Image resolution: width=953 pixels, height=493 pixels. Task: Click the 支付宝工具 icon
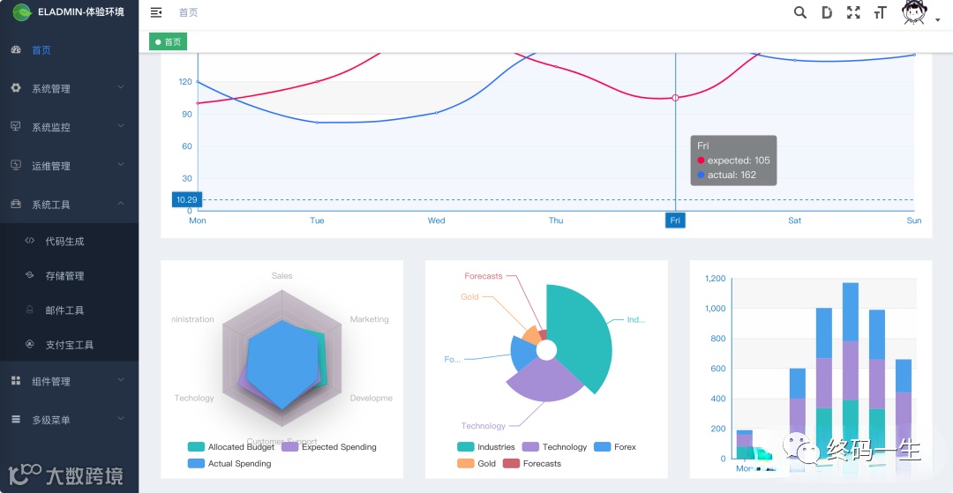coord(30,345)
